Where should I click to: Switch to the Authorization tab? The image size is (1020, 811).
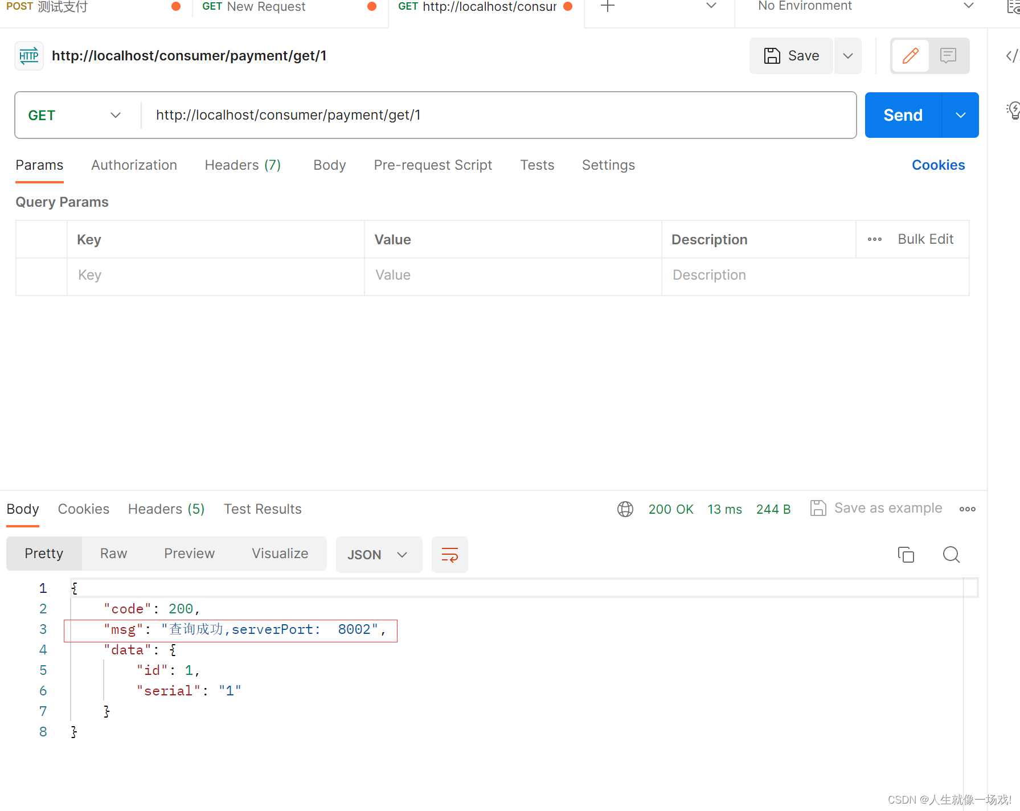(134, 165)
